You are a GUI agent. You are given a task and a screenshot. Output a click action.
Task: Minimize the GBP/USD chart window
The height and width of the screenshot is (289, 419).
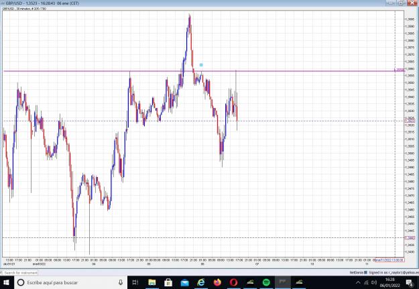(391, 3)
